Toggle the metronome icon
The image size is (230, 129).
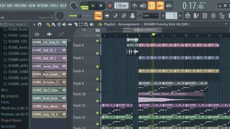(134, 6)
